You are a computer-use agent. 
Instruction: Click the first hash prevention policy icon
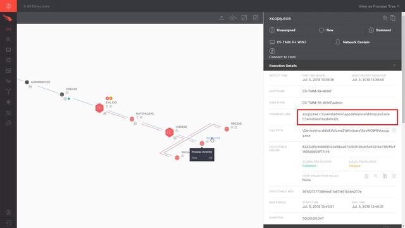(x=366, y=176)
